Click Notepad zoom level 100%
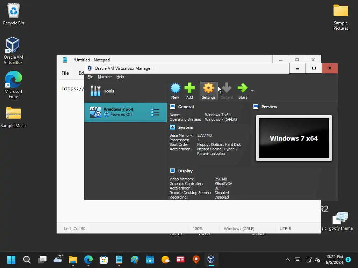The height and width of the screenshot is (268, 358). pyautogui.click(x=198, y=229)
